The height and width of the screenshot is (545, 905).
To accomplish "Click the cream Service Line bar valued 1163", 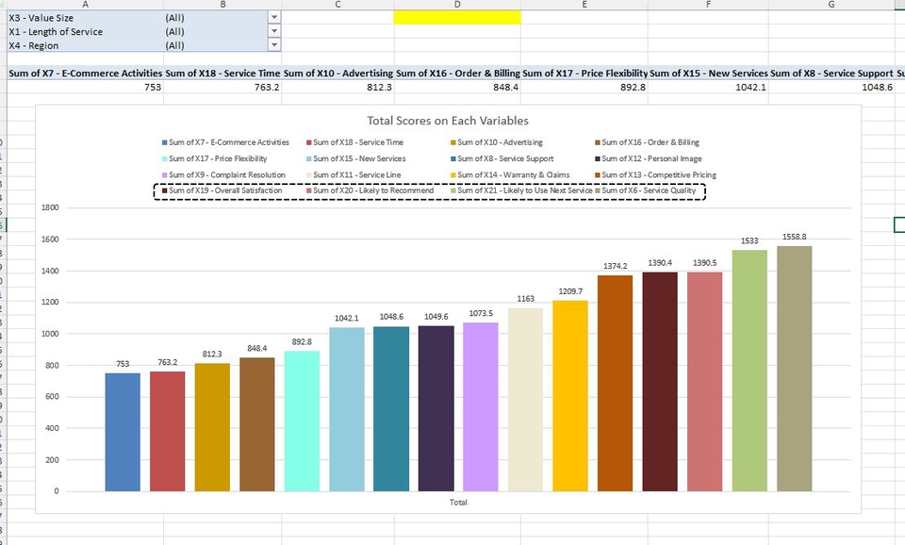I will click(x=525, y=400).
